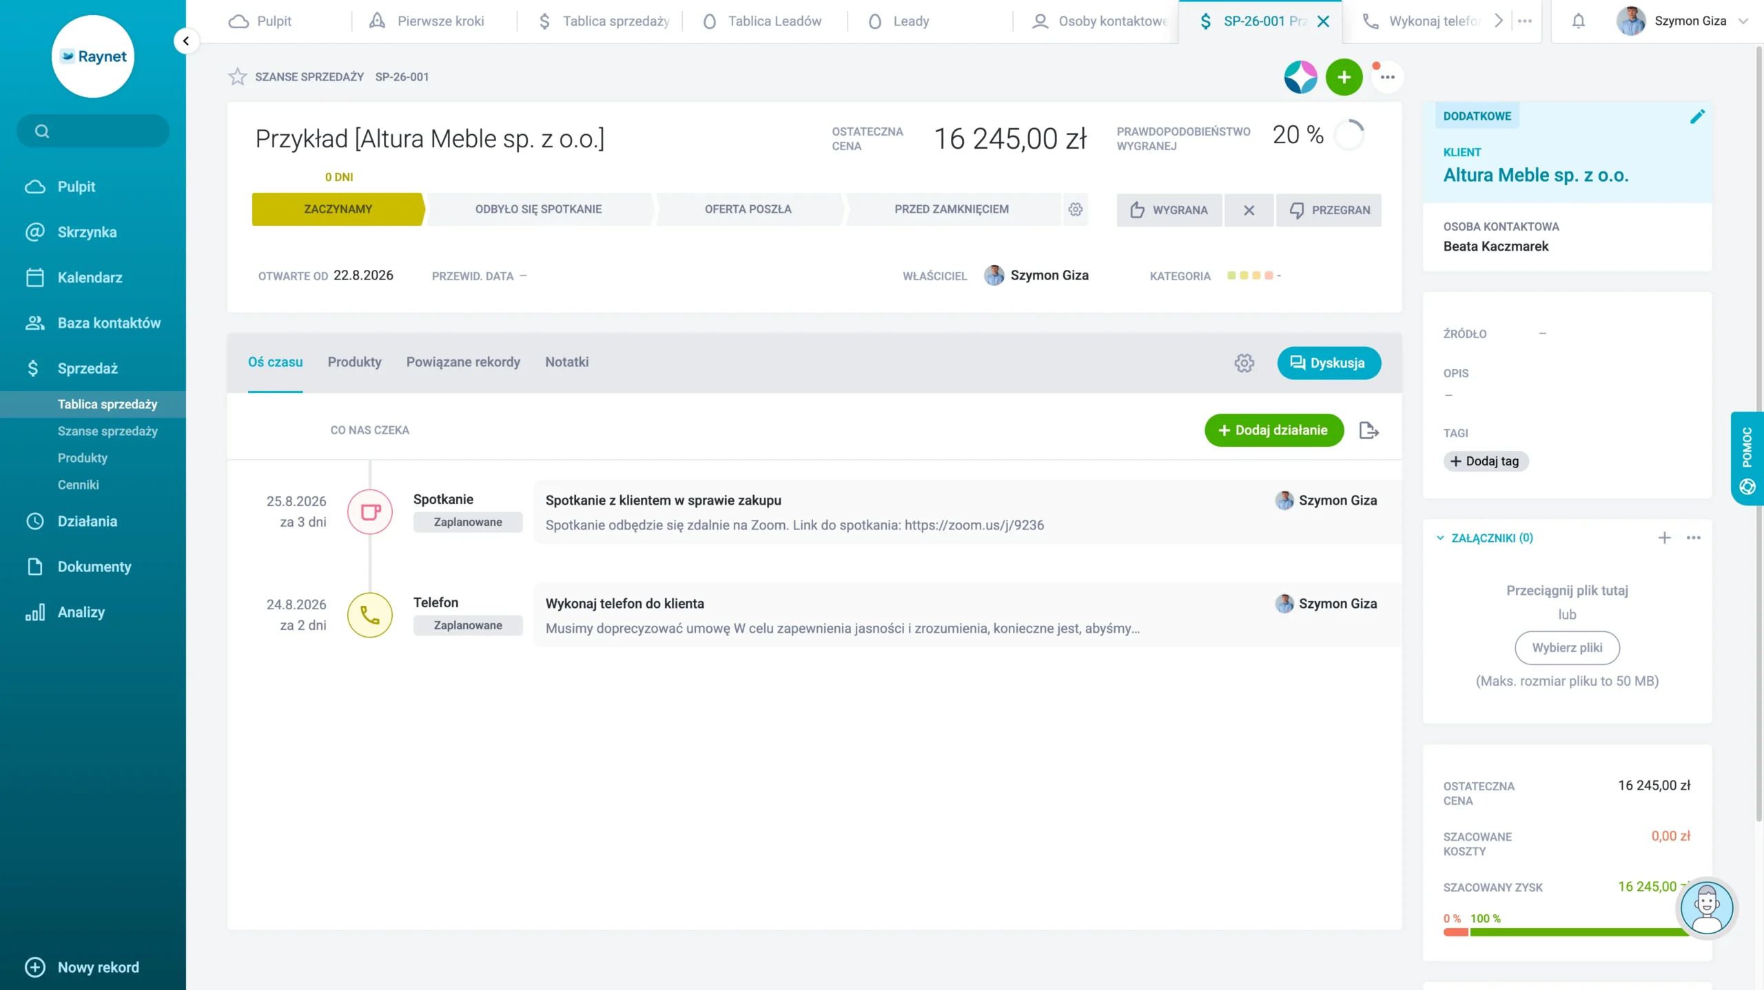Open pipeline stage settings gear

[1075, 209]
